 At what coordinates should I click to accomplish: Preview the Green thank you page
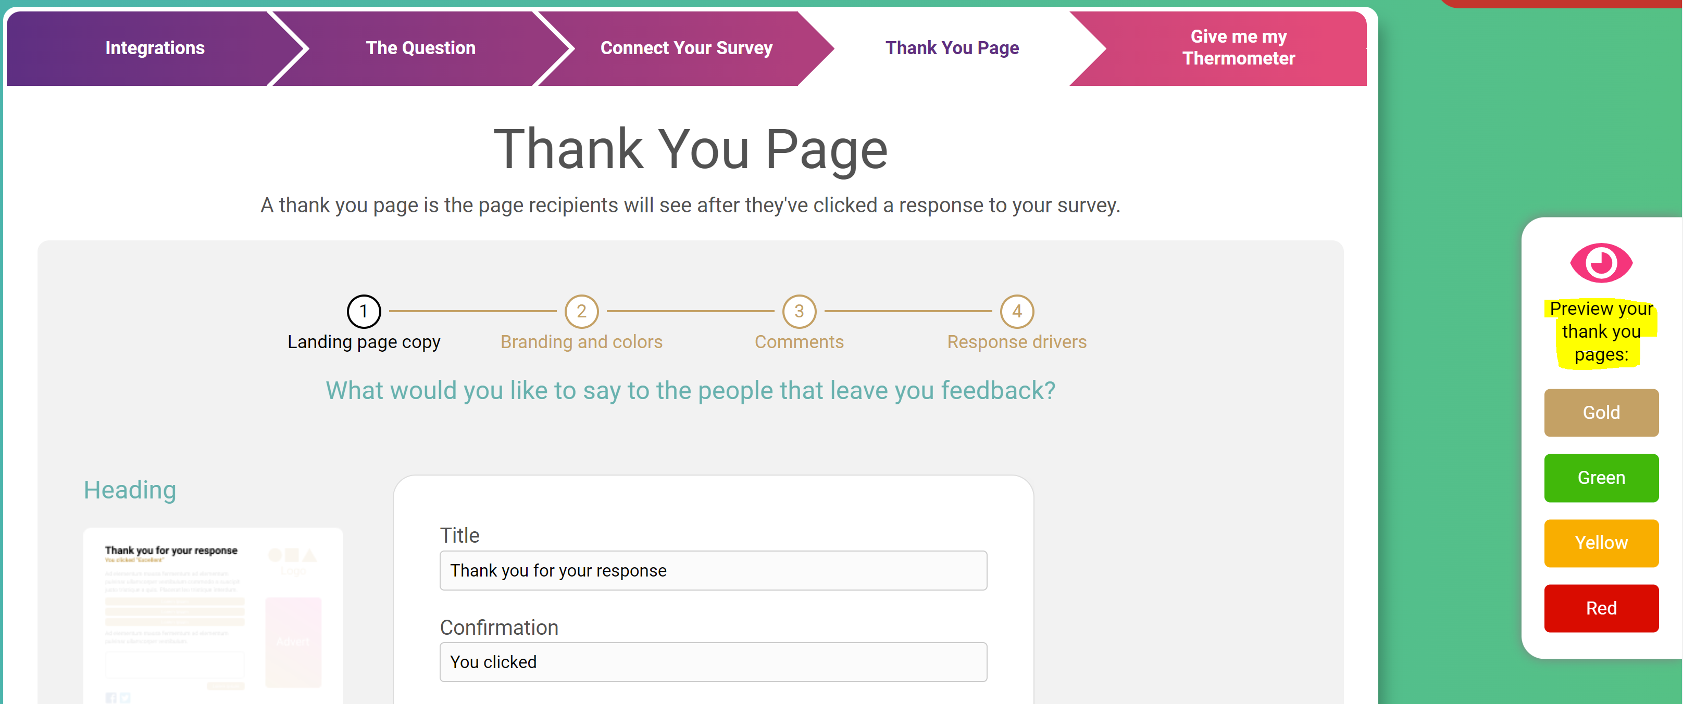(x=1601, y=478)
